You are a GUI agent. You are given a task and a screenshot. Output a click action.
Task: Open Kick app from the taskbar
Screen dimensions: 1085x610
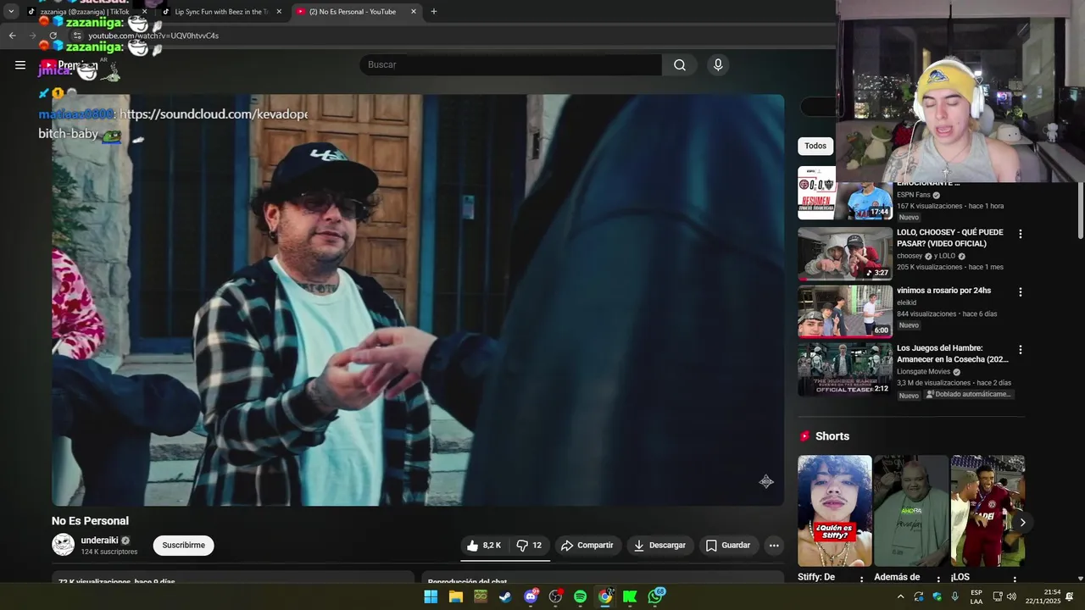tap(630, 596)
